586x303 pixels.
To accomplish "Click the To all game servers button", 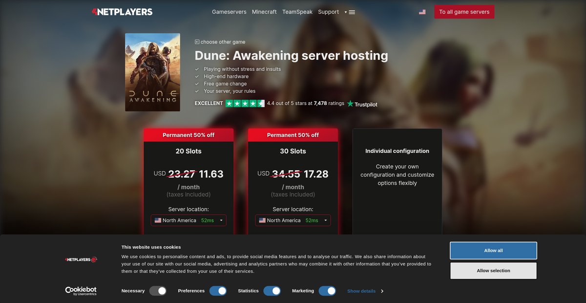I will point(464,12).
